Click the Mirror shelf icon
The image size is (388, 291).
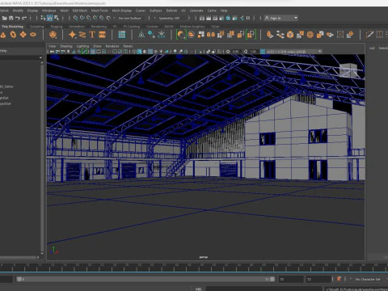pyautogui.click(x=211, y=35)
